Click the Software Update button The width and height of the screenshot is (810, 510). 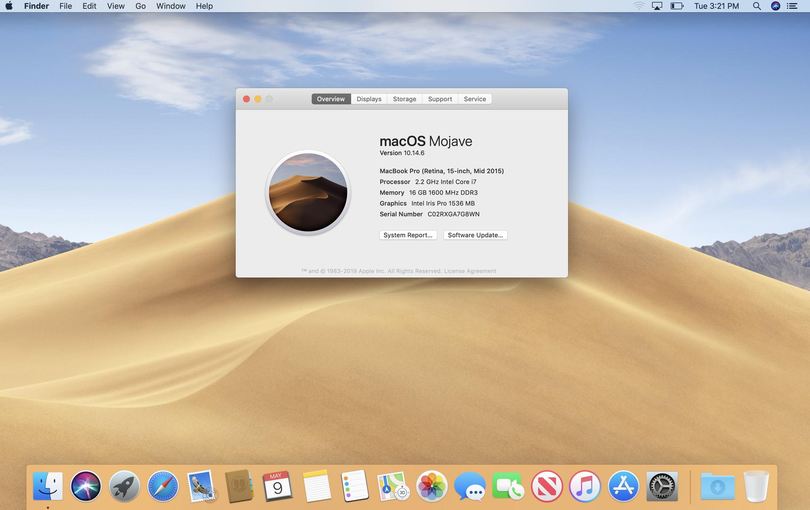coord(475,235)
